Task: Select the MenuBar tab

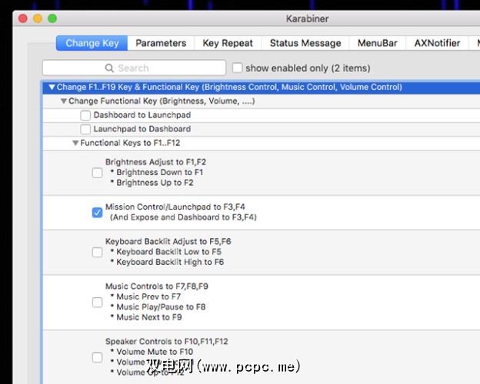Action: 377,43
